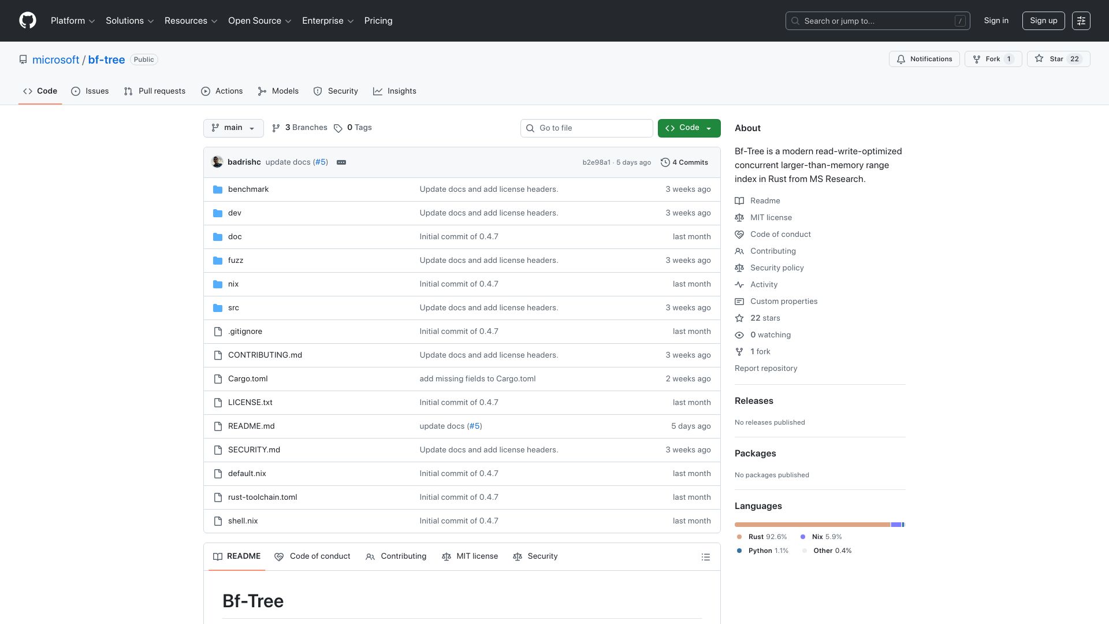The image size is (1109, 624).
Task: Open the 3 Branches link
Action: coord(300,128)
